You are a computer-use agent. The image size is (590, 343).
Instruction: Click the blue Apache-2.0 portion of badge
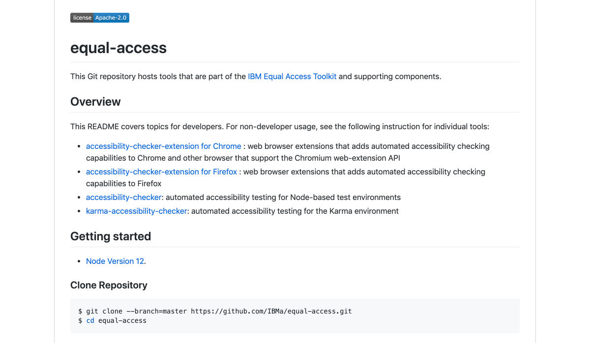[x=112, y=18]
